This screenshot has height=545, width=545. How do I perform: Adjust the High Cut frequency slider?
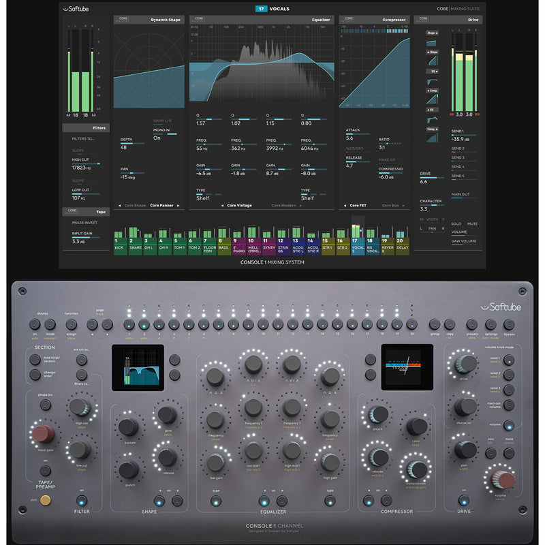pyautogui.click(x=86, y=164)
